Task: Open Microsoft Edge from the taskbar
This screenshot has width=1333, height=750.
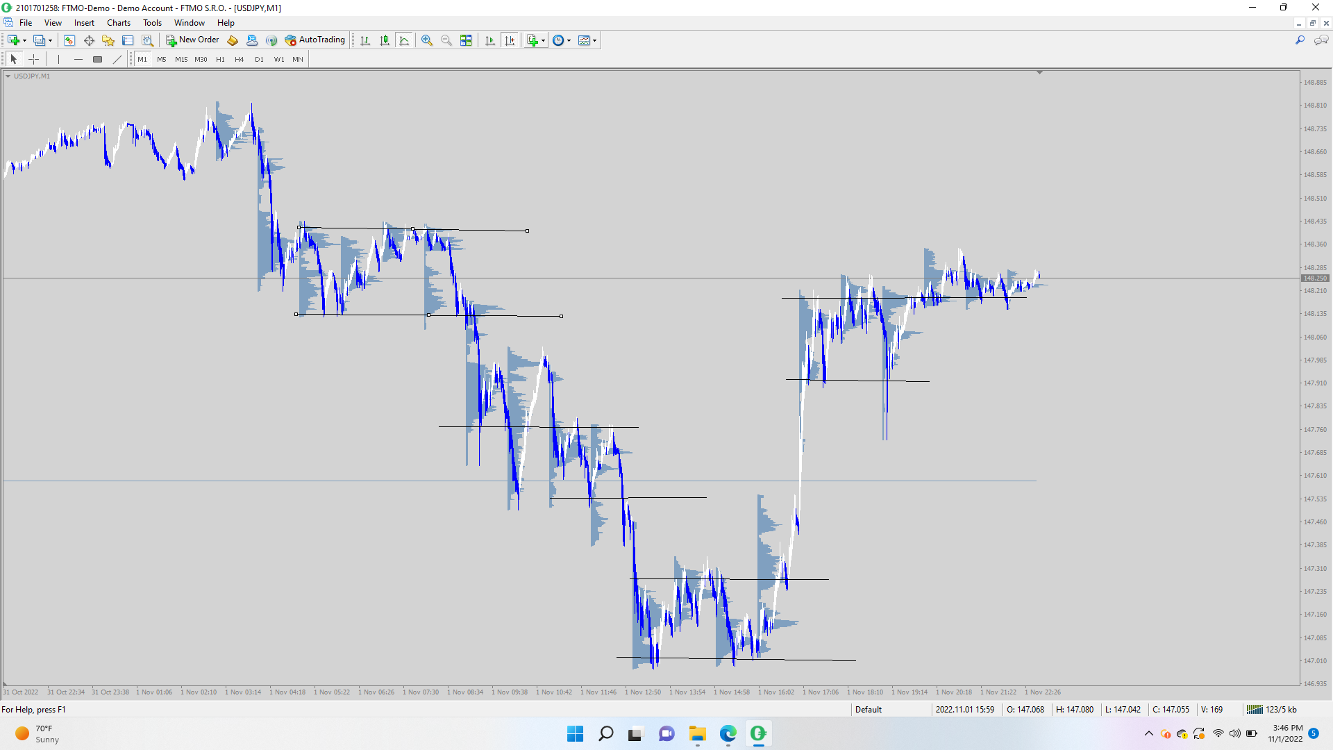Action: (x=728, y=733)
